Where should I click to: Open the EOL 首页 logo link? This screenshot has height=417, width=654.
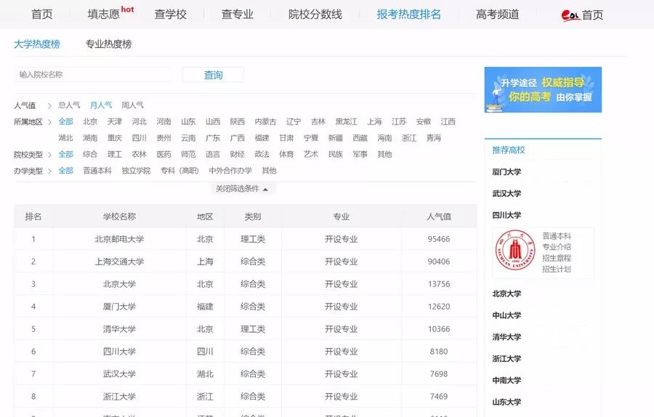coord(582,15)
